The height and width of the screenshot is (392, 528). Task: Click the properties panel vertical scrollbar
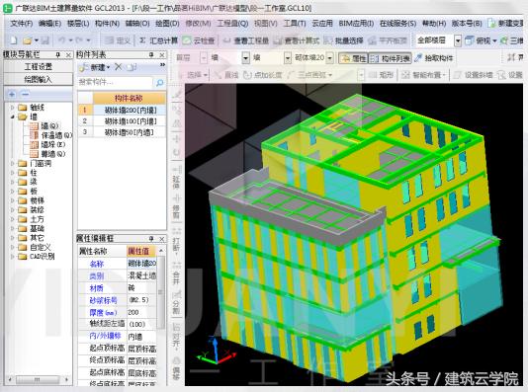pyautogui.click(x=161, y=292)
